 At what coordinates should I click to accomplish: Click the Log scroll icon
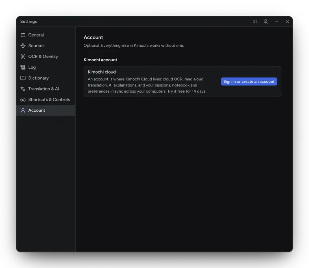point(23,67)
